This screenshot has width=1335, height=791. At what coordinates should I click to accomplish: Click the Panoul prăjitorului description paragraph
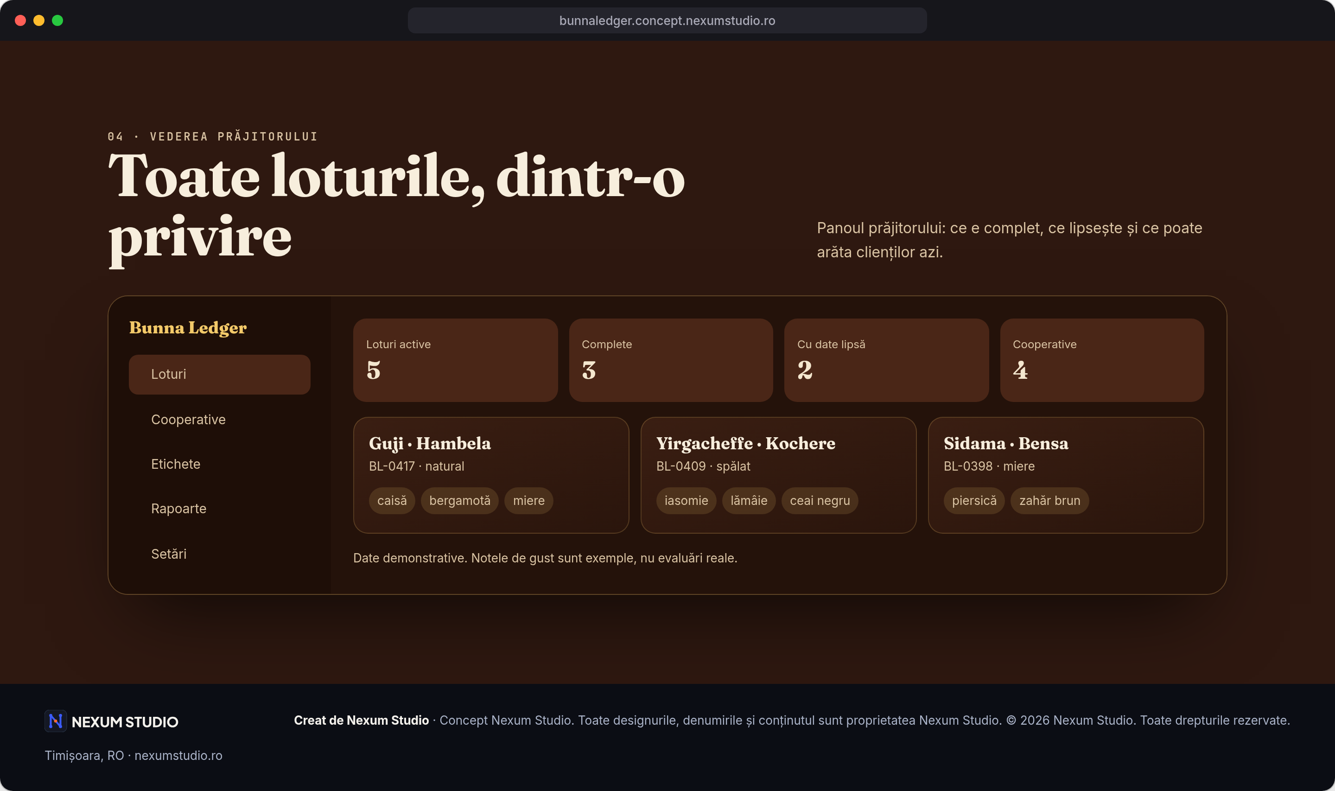pos(1010,240)
